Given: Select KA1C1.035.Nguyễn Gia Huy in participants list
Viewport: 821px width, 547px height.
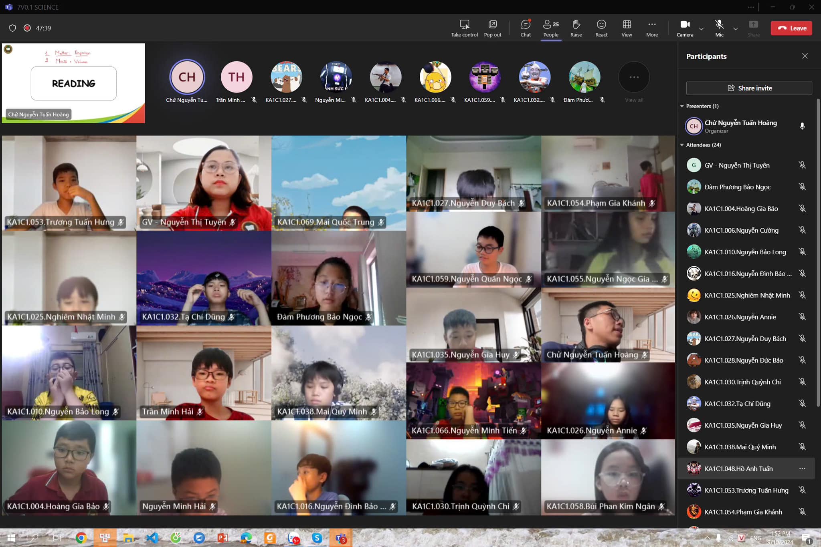Looking at the screenshot, I should (746, 425).
